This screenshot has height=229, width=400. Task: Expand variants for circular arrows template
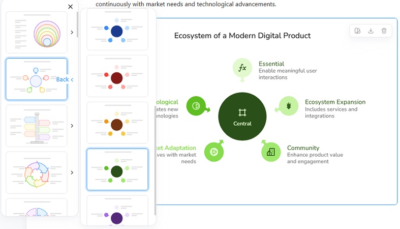pos(72,173)
